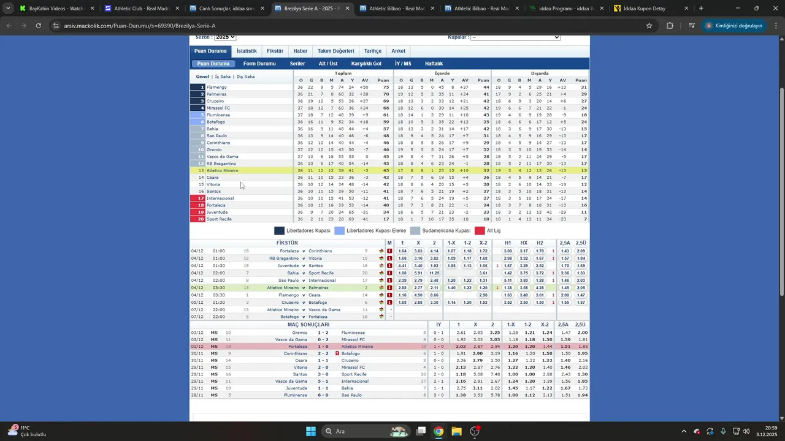Switch to the İstatistik tab
Viewport: 785px width, 441px height.
(247, 51)
